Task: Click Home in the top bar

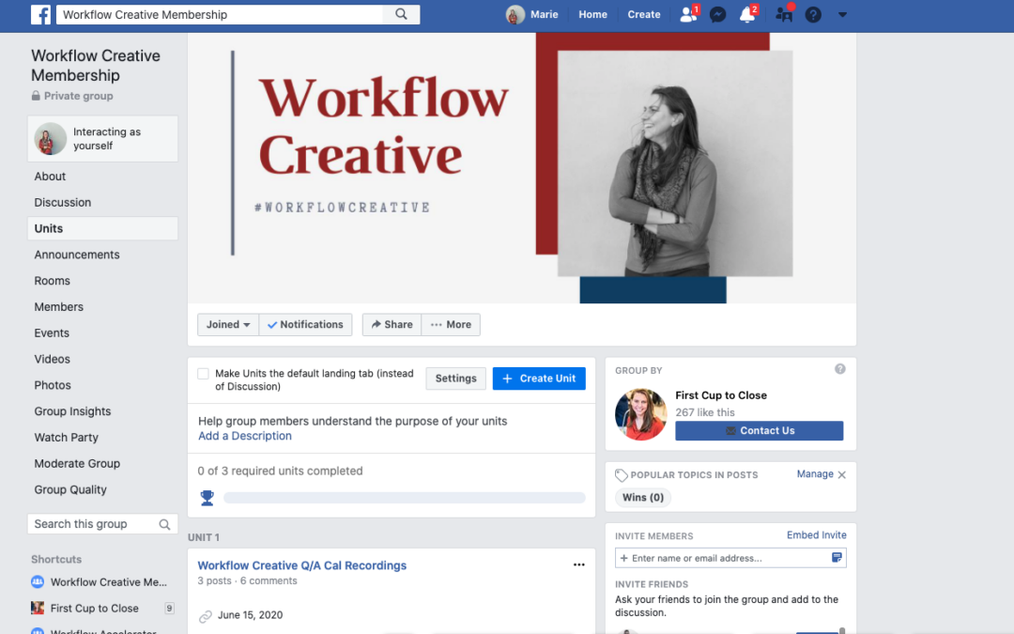Action: click(593, 14)
